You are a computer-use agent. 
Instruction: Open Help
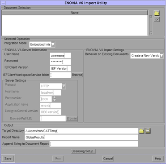[158, 159]
